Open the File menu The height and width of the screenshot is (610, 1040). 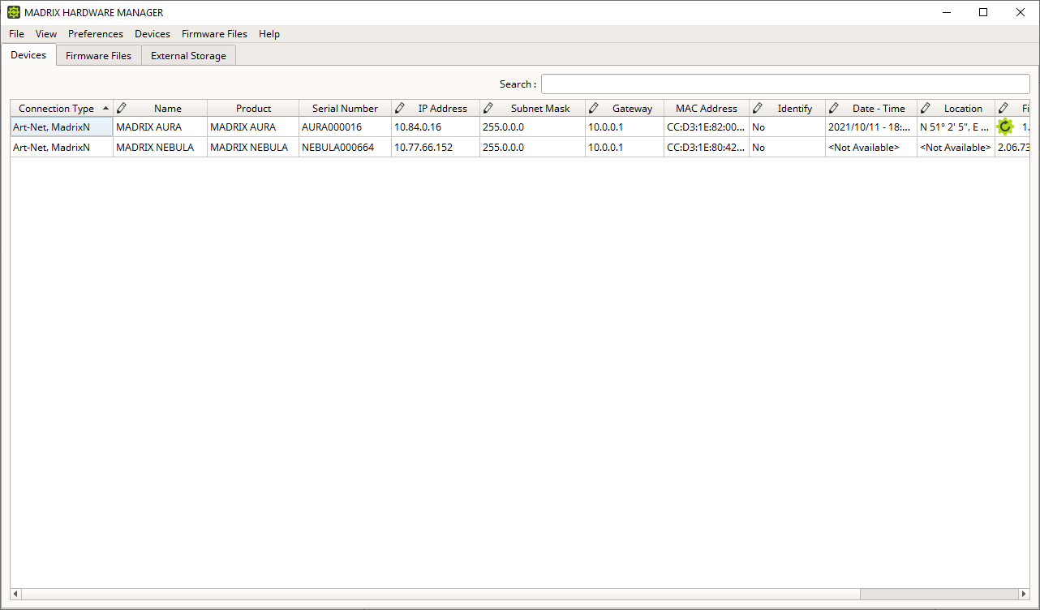coord(17,34)
